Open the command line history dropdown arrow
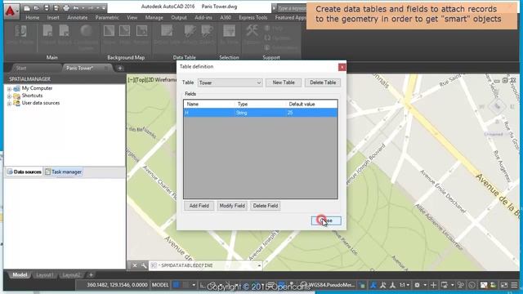523x294 pixels. 259,265
